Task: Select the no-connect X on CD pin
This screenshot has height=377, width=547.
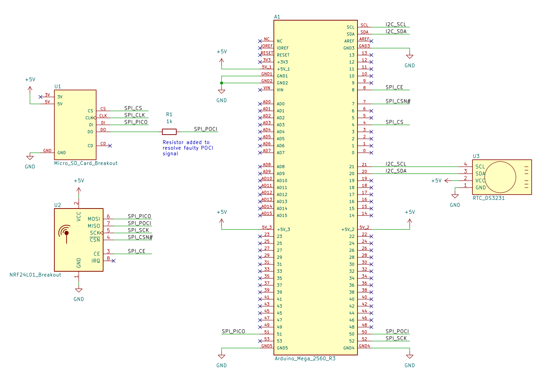Action: coord(110,146)
